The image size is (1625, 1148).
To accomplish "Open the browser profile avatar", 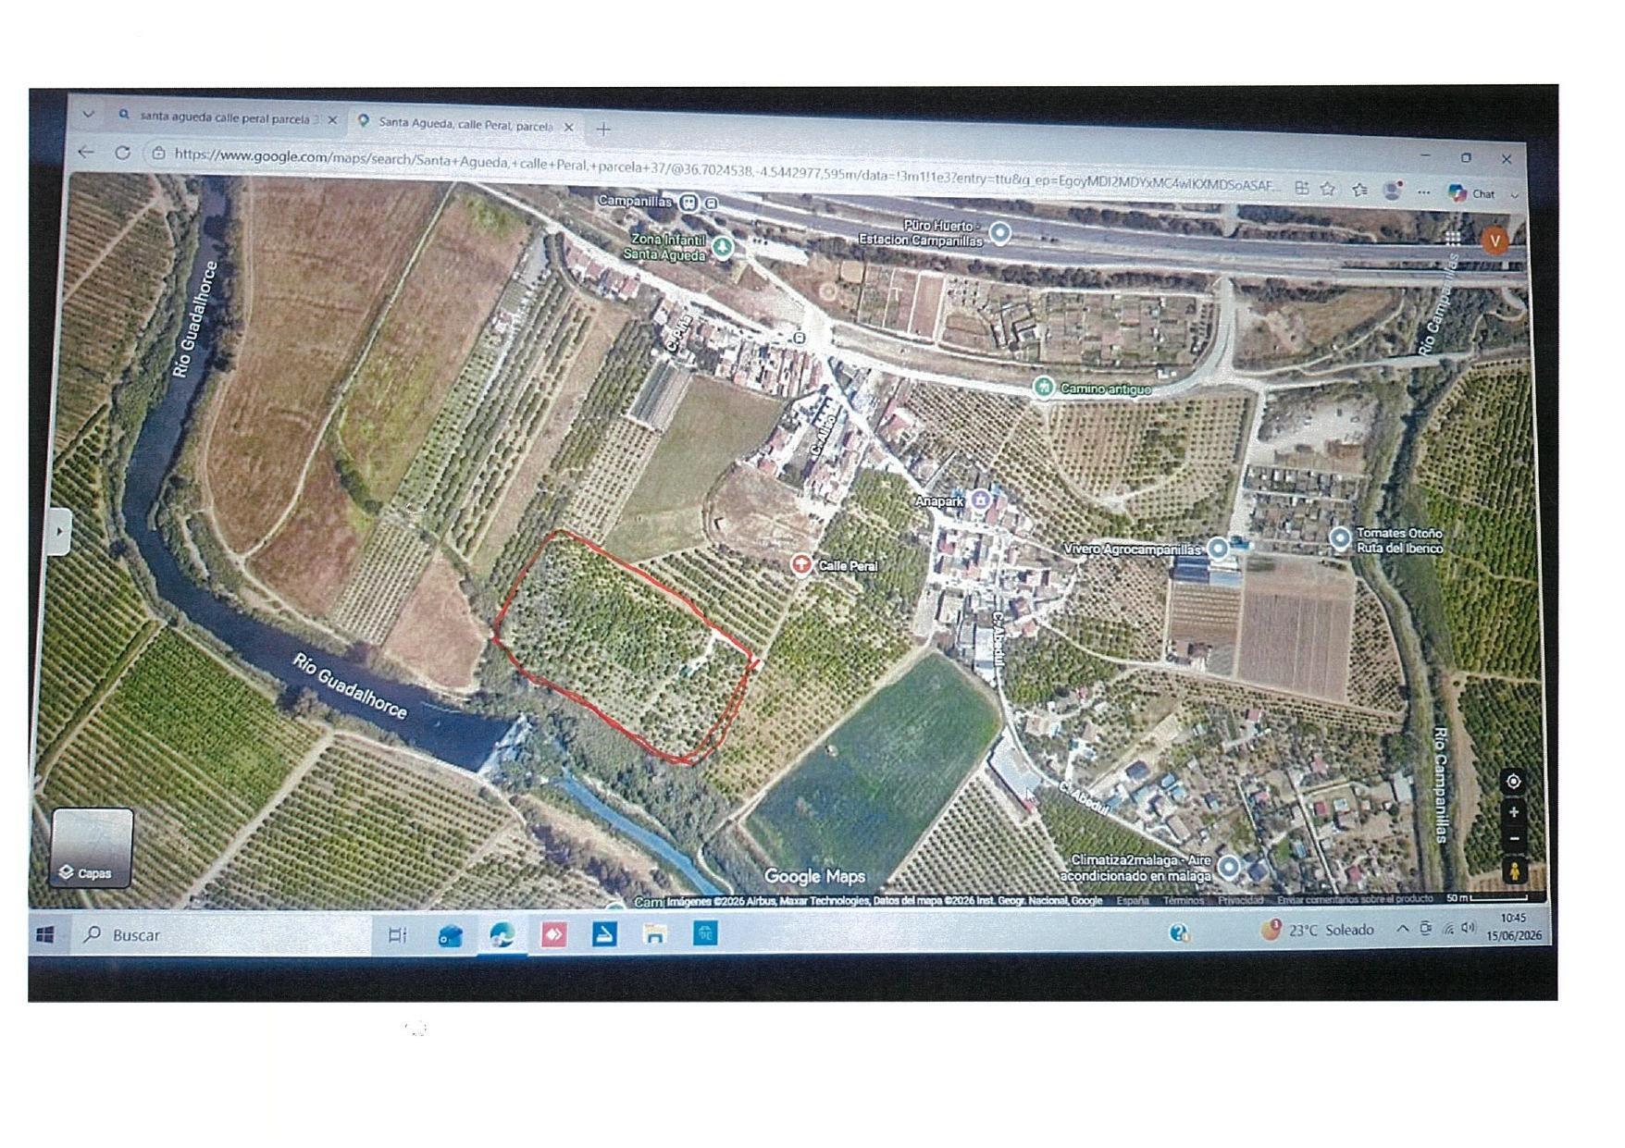I will click(x=1392, y=191).
